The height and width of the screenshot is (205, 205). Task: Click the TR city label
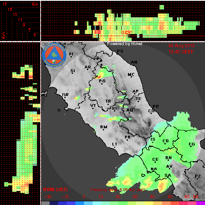(108, 101)
